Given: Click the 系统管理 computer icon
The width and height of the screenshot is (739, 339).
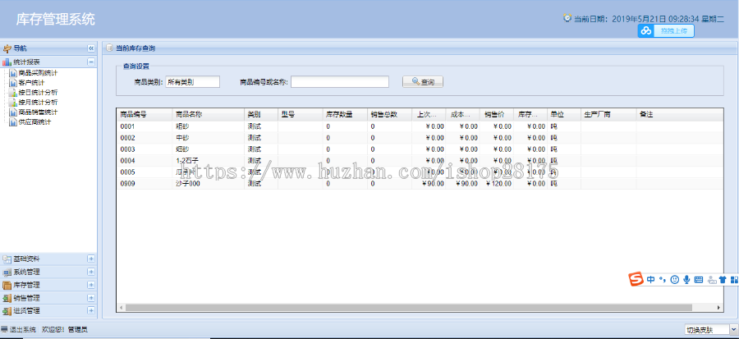Looking at the screenshot, I should (x=7, y=273).
